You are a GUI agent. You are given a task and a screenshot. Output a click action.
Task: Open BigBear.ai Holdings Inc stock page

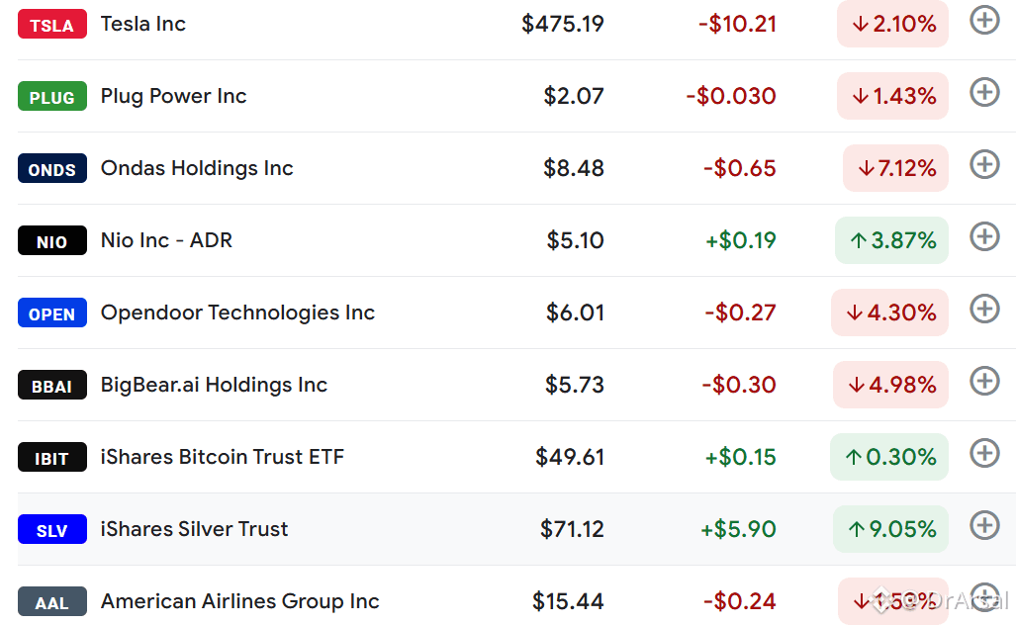click(x=214, y=385)
